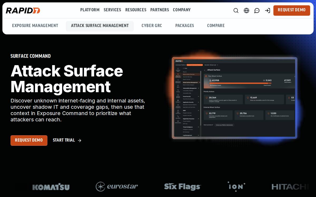This screenshot has height=197, width=316.
Task: Click the Hitachi logo
Action: 290,187
